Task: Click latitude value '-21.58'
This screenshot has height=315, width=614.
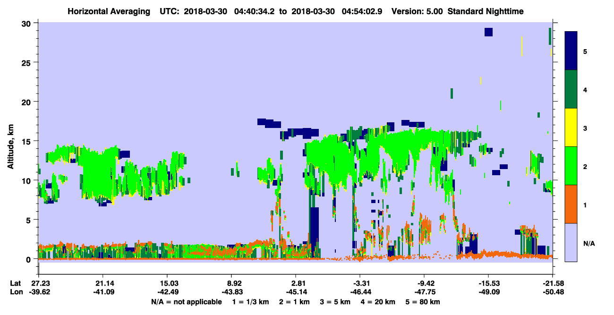Action: click(553, 283)
